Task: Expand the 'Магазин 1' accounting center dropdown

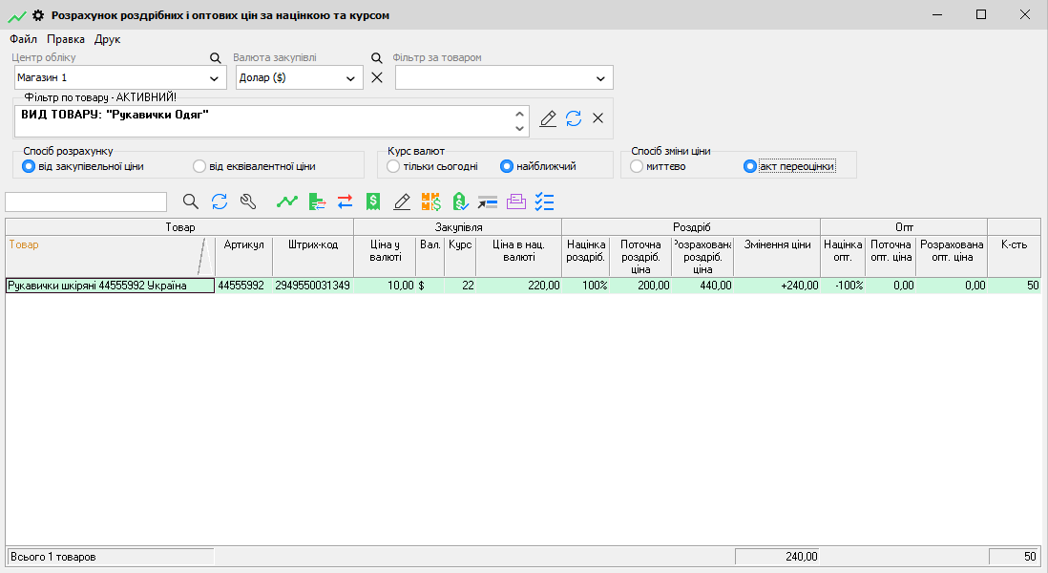Action: pos(214,78)
